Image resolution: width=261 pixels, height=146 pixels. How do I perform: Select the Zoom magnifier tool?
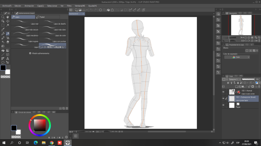click(3, 17)
